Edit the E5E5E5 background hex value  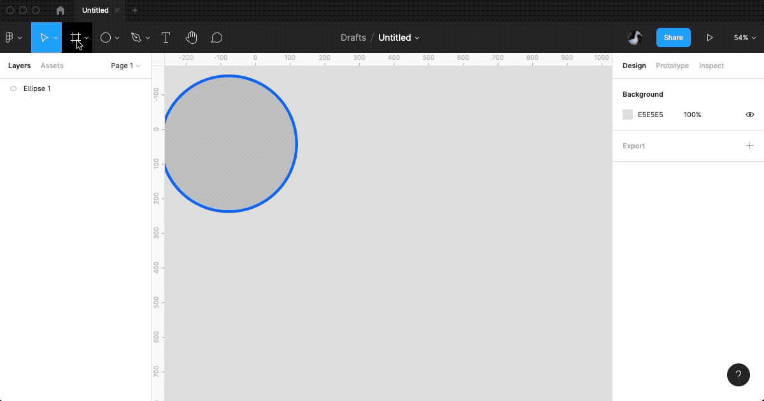coord(651,115)
